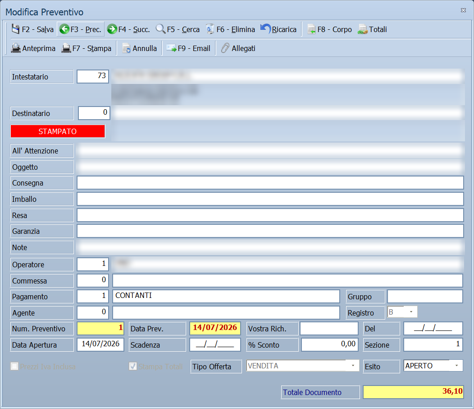The image size is (474, 409).
Task: Click the F6 Elimina recycle bin icon
Action: (210, 29)
